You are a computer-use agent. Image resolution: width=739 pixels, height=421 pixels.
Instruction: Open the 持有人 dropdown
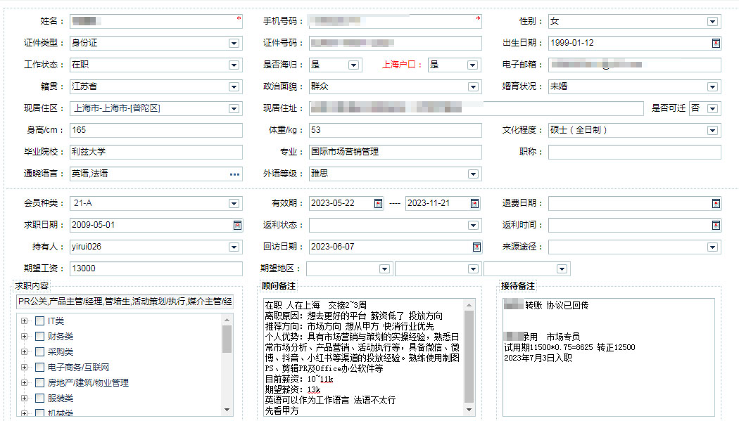234,247
